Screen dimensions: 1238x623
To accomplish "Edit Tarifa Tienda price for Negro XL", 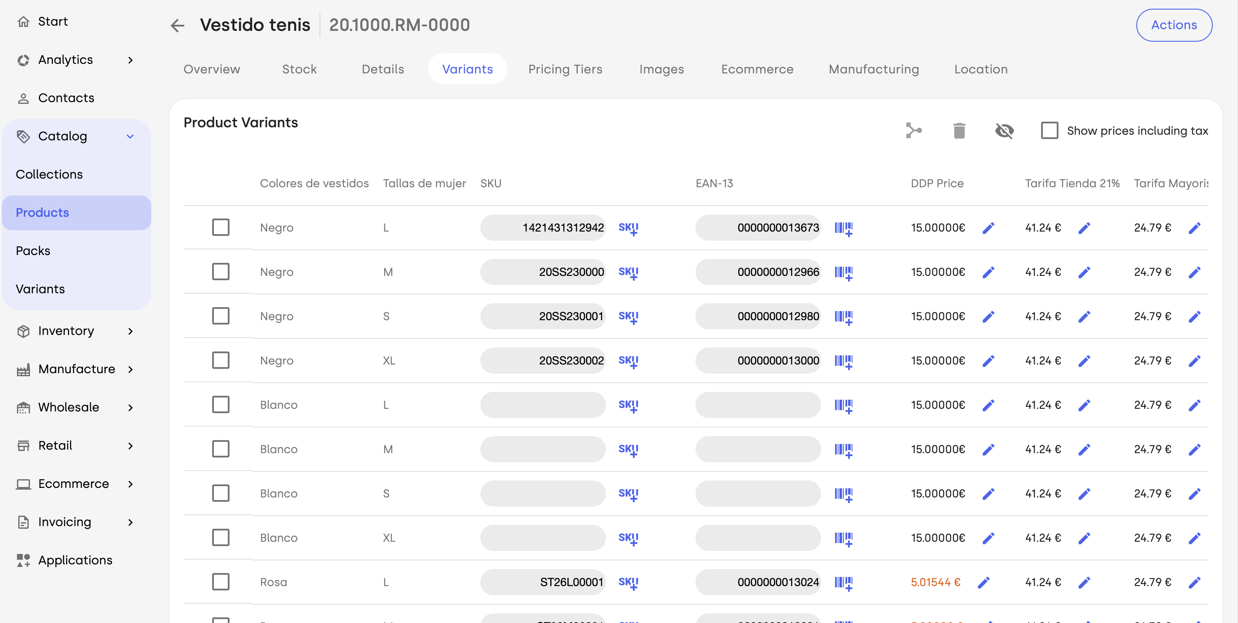I will [1084, 361].
